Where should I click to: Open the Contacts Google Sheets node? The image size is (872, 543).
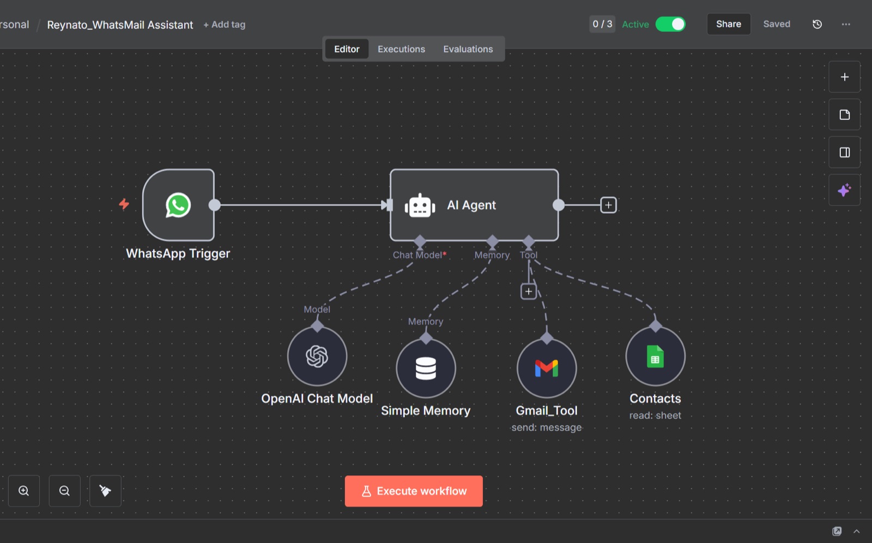655,357
